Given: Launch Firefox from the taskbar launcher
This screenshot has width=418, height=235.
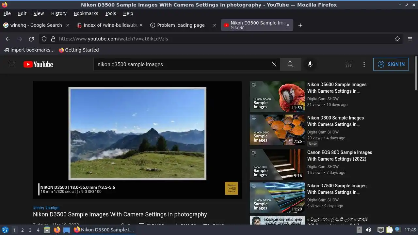Looking at the screenshot, I should pos(57,230).
